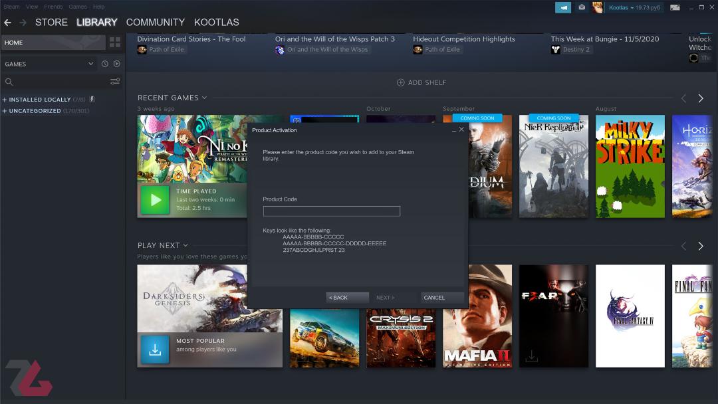This screenshot has width=718, height=404.
Task: Toggle ready-to-play filter icon
Action: click(x=117, y=64)
